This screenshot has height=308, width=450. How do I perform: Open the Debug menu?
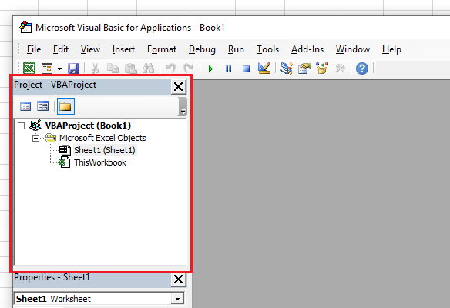pyautogui.click(x=202, y=49)
